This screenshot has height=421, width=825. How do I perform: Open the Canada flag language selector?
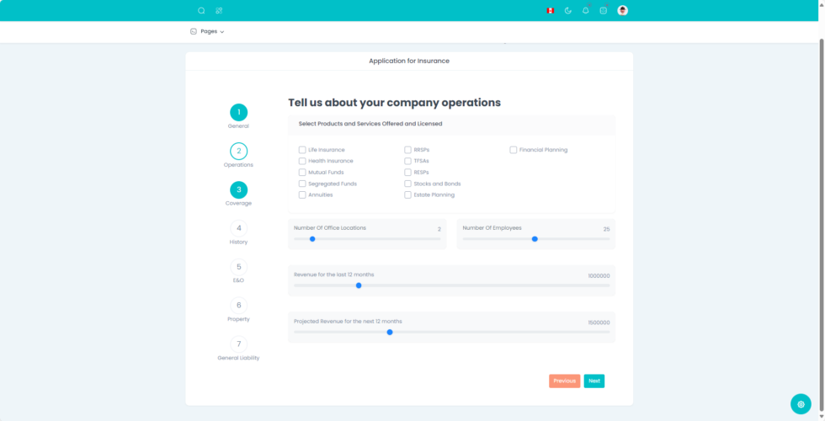[x=551, y=10]
